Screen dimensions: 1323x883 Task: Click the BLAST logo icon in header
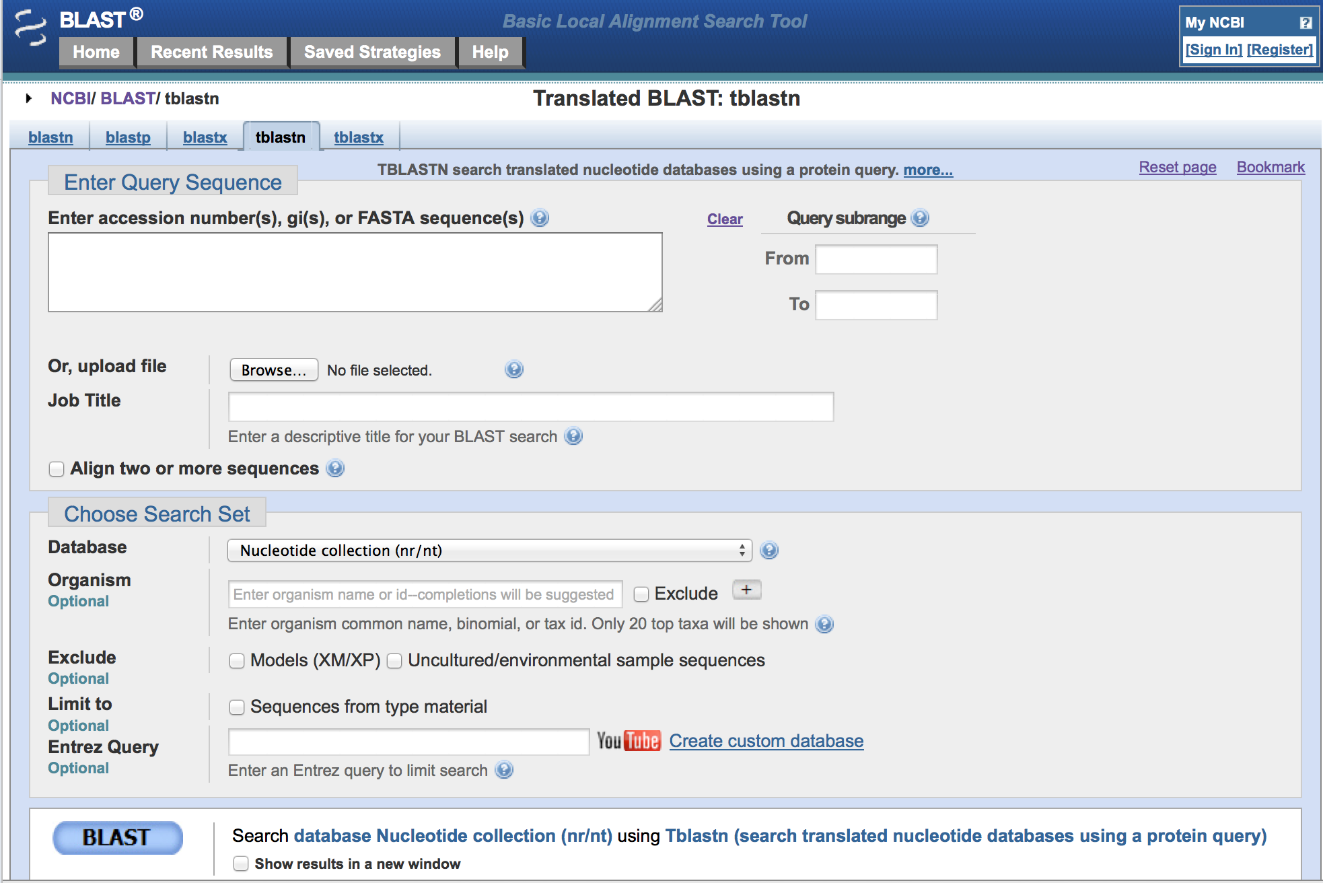(x=30, y=28)
